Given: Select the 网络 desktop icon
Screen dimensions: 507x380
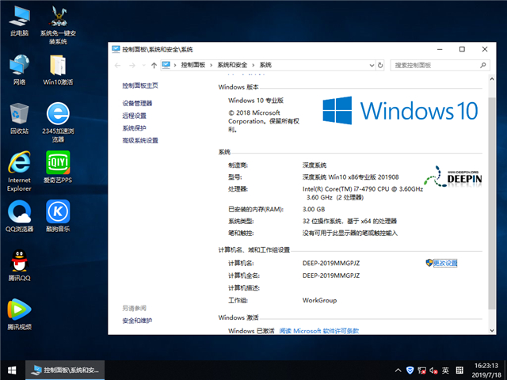Looking at the screenshot, I should pyautogui.click(x=19, y=70).
